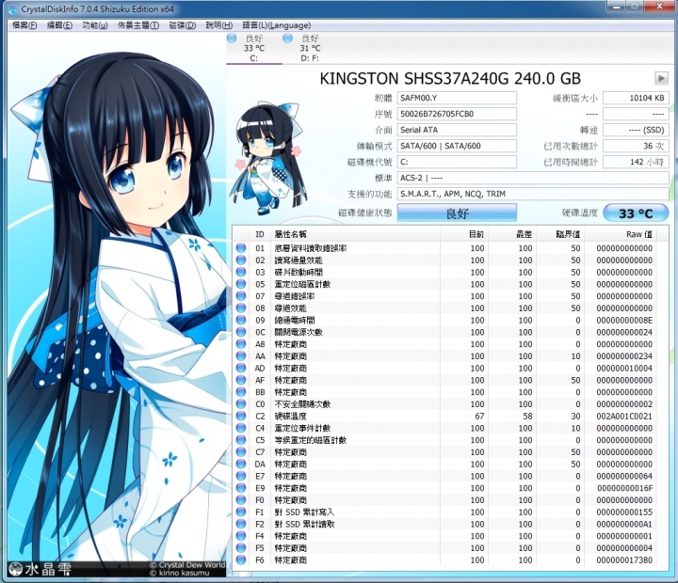This screenshot has width=678, height=583.
Task: Select raw value 000000017380
Action: click(x=624, y=560)
